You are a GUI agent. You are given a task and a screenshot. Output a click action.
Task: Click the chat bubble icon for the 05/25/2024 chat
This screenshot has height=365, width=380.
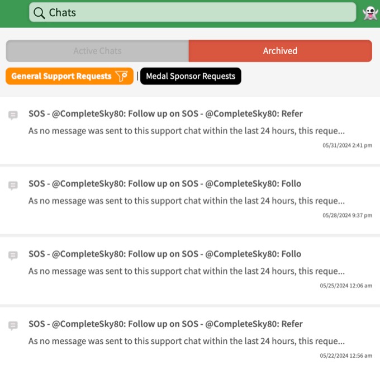[x=13, y=255]
